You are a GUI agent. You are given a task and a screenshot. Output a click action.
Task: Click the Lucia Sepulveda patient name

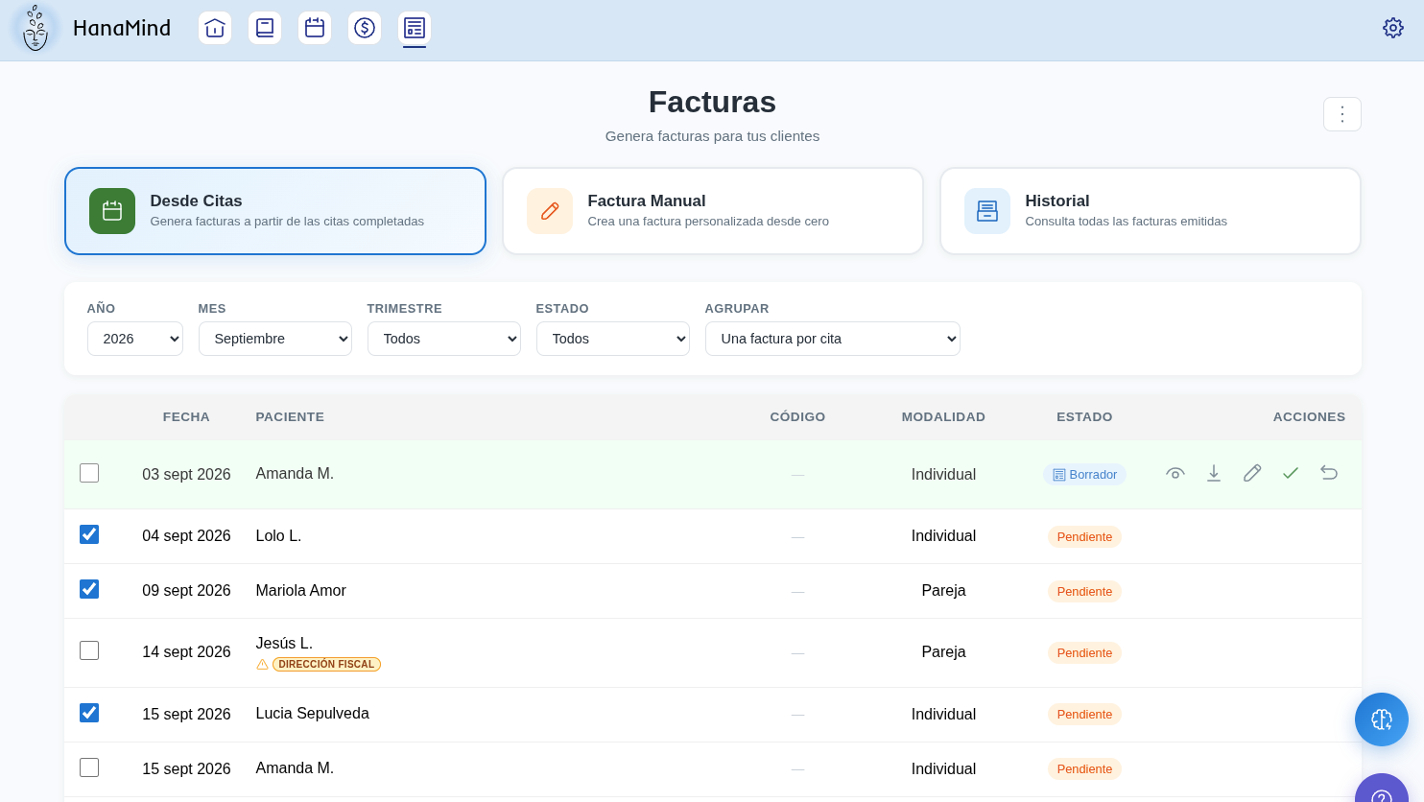313,714
